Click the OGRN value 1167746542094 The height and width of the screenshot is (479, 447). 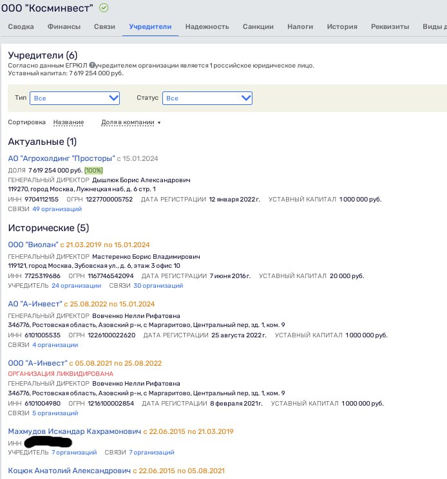[x=111, y=276]
